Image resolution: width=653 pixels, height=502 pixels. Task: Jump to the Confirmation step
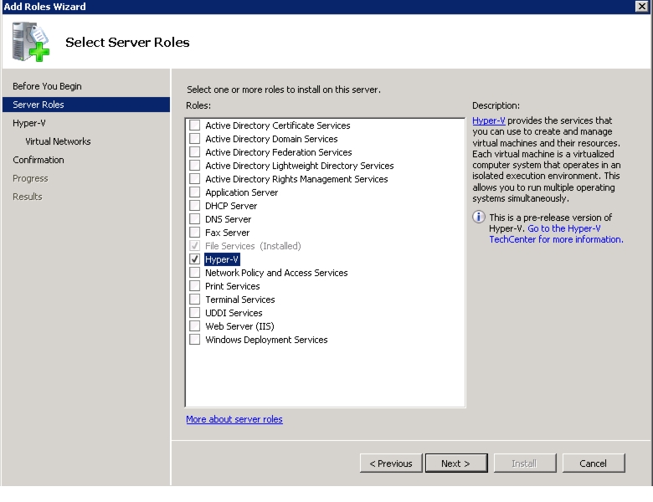[x=39, y=160]
